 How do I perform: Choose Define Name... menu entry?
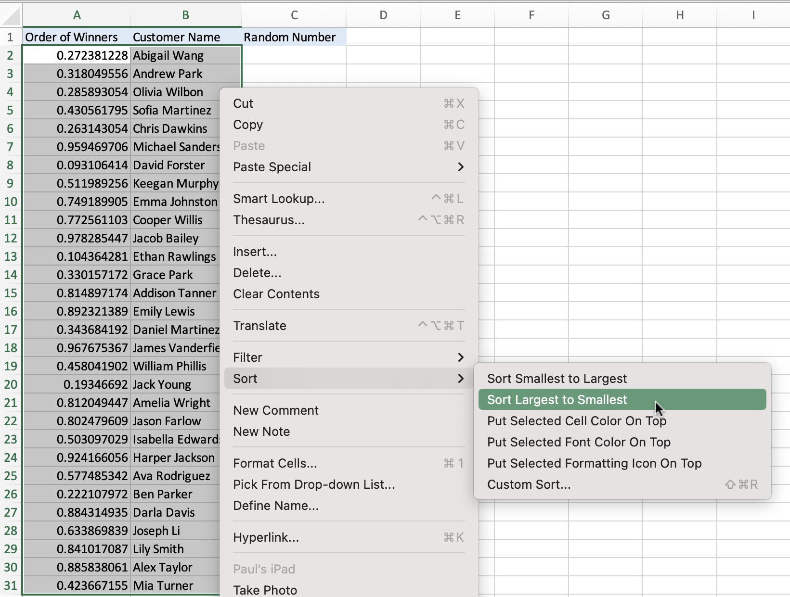tap(349, 506)
